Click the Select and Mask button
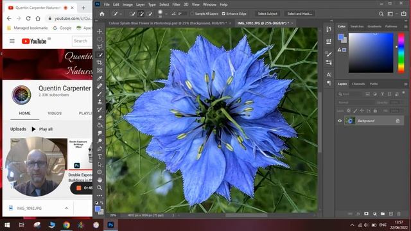Viewport: 411px width, 231px height. coord(300,13)
